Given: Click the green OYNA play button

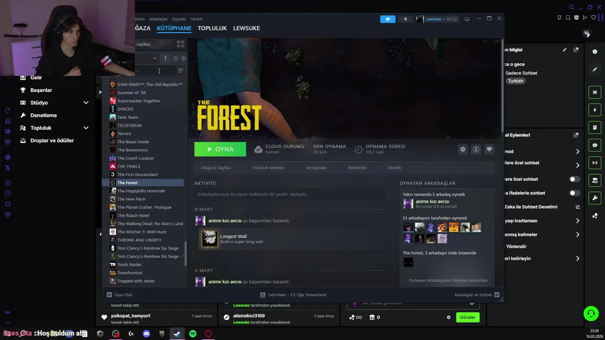Looking at the screenshot, I should (x=220, y=149).
